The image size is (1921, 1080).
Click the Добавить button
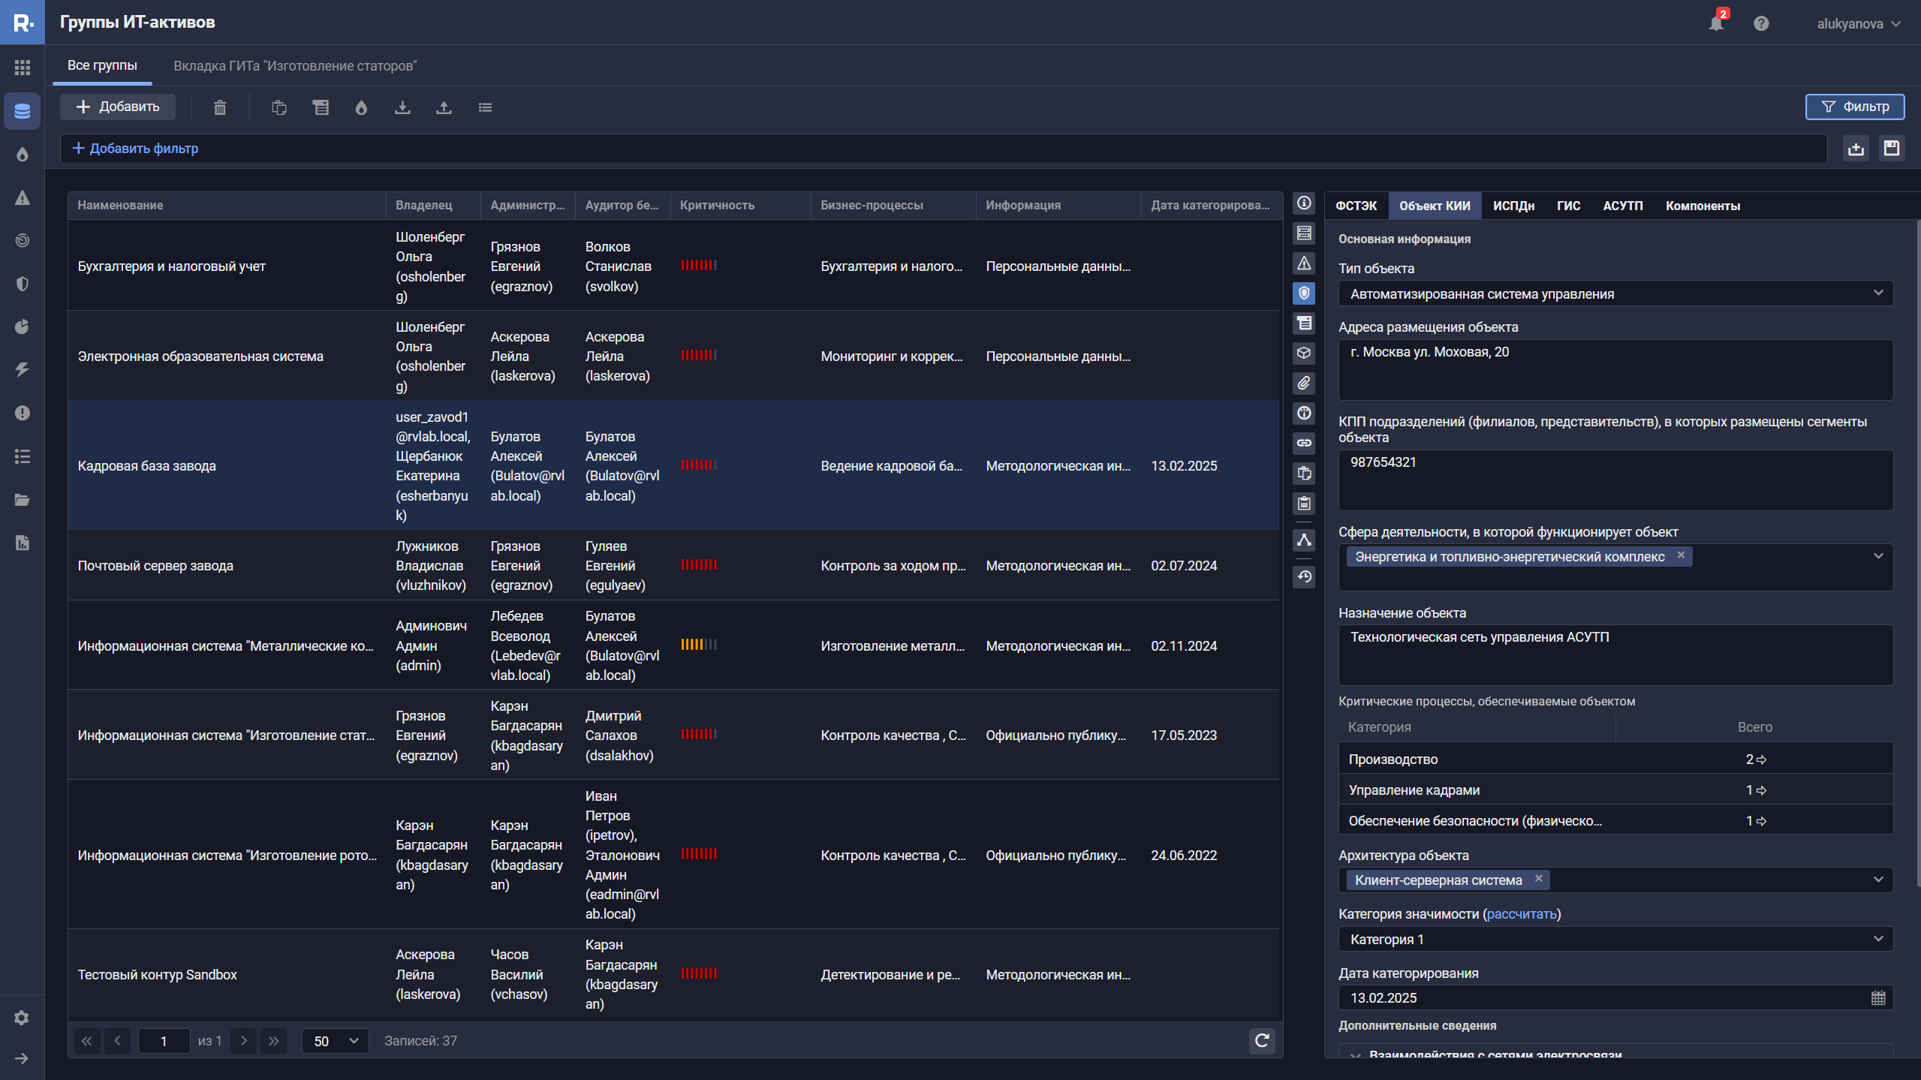click(118, 107)
